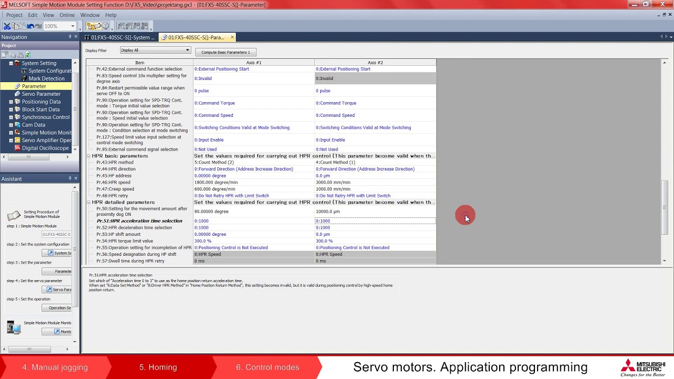Expand the Block Start Data tree node
This screenshot has height=379, width=674.
[x=11, y=109]
